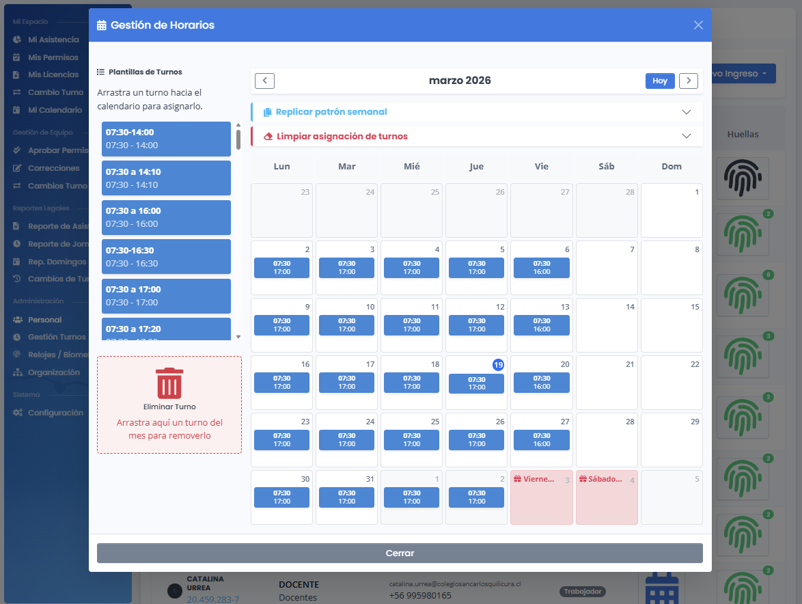Click the 07:30-16:00 shift on Friday 6

[541, 268]
